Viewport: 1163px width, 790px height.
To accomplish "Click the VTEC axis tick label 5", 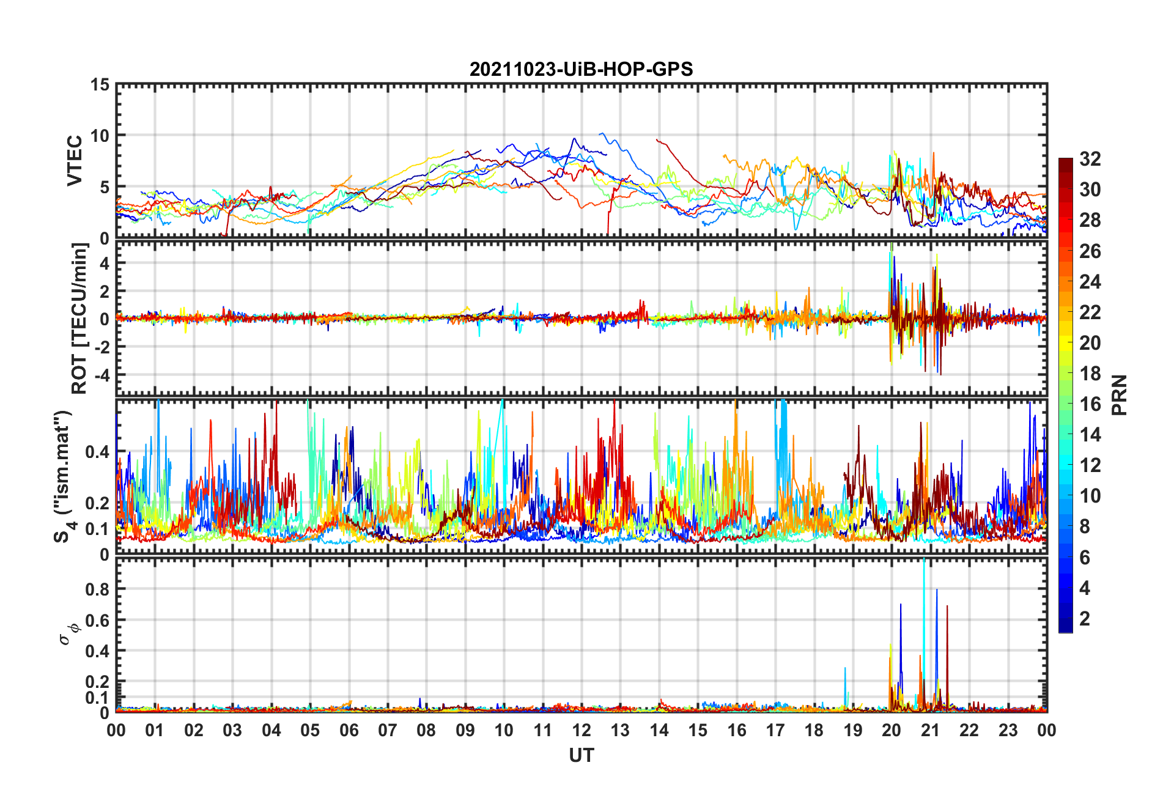I will 105,187.
